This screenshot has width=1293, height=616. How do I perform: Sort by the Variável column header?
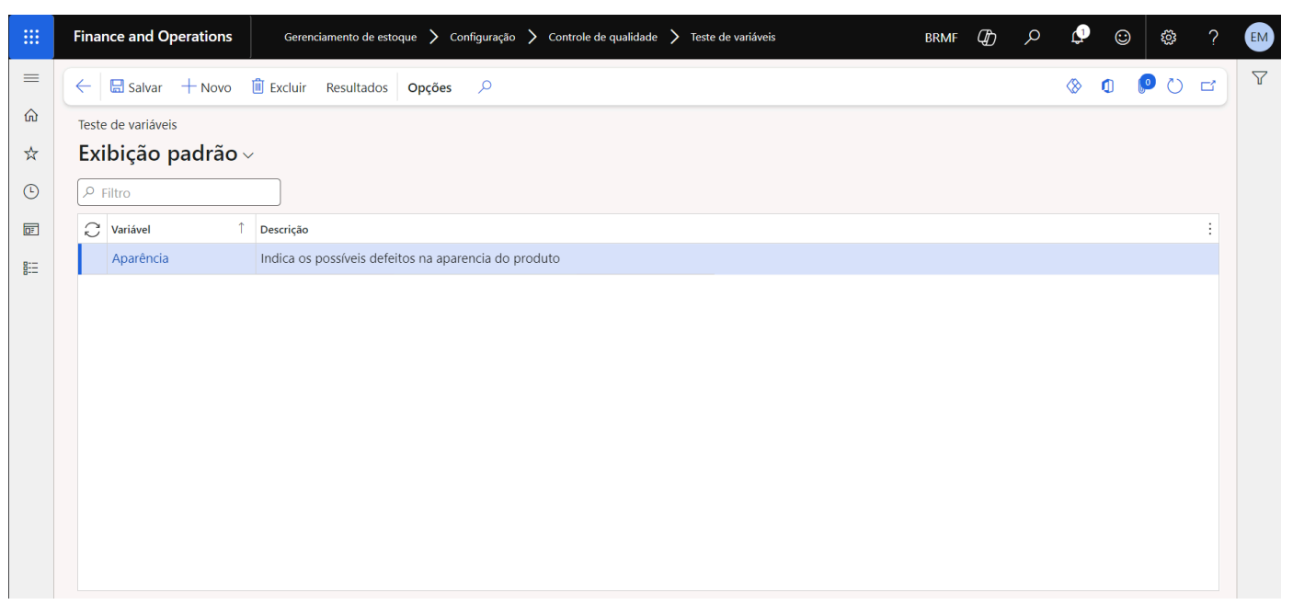pyautogui.click(x=131, y=230)
